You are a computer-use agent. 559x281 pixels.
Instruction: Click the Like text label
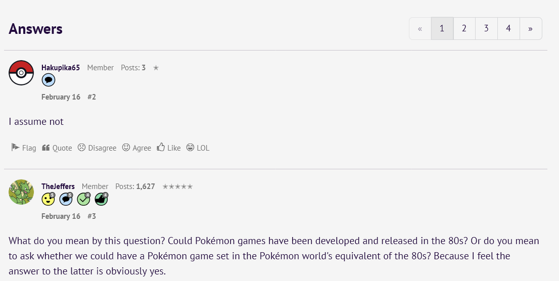(x=174, y=148)
